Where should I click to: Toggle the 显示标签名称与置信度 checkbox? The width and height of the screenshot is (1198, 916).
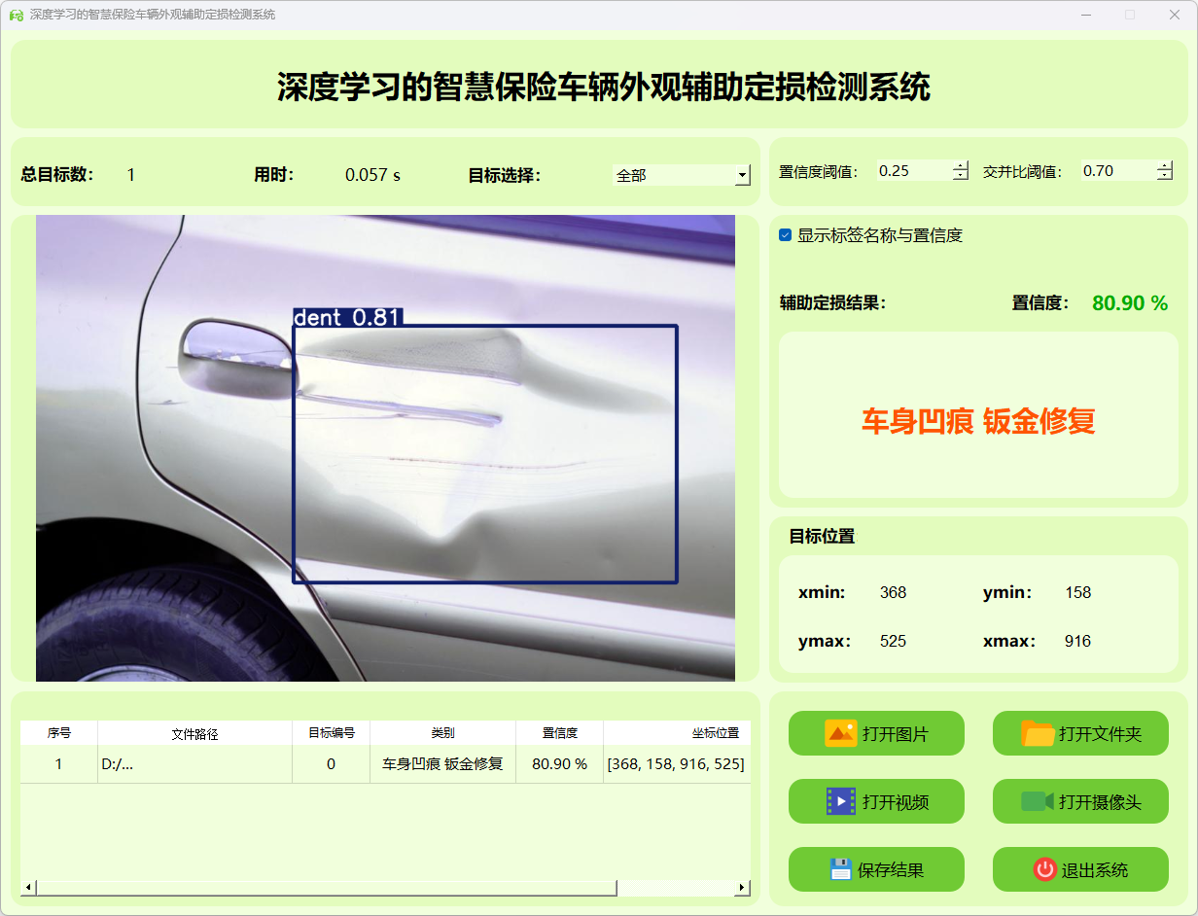click(x=786, y=235)
